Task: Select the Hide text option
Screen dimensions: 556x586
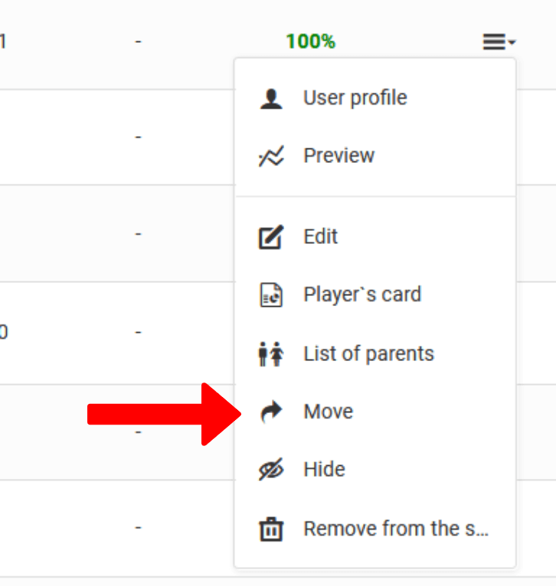Action: [x=324, y=470]
